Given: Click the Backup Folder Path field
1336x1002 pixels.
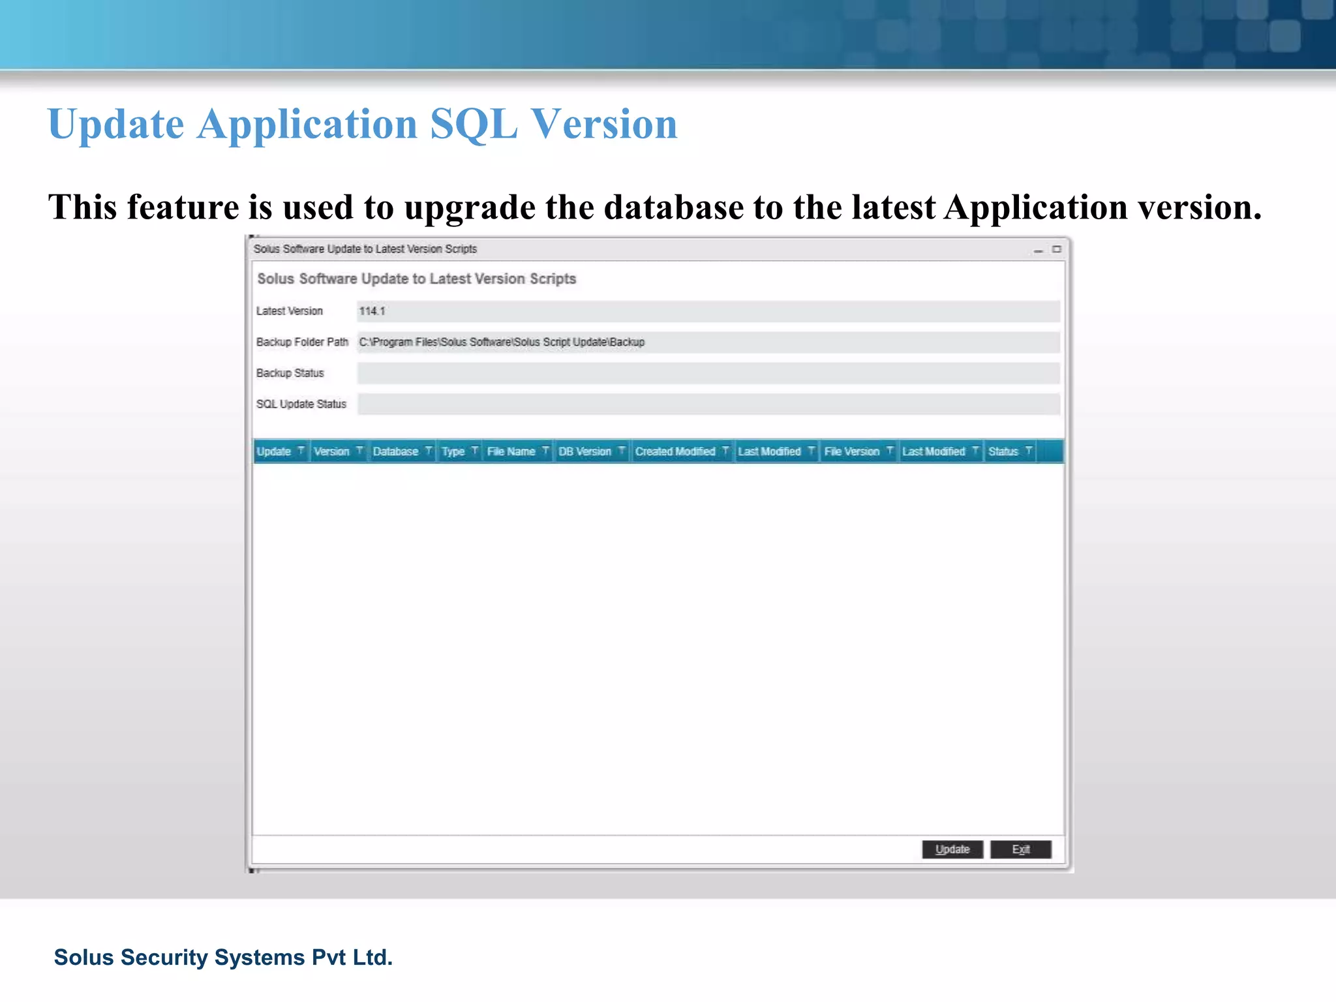Looking at the screenshot, I should (708, 342).
